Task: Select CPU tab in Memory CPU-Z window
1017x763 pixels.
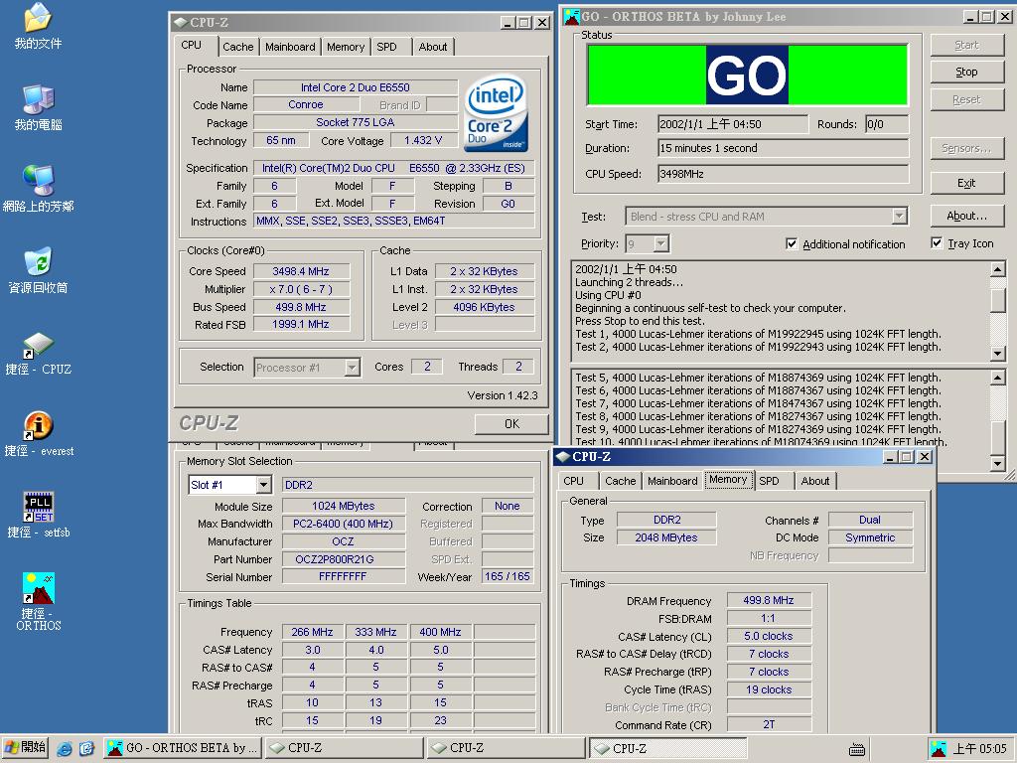Action: pyautogui.click(x=573, y=481)
